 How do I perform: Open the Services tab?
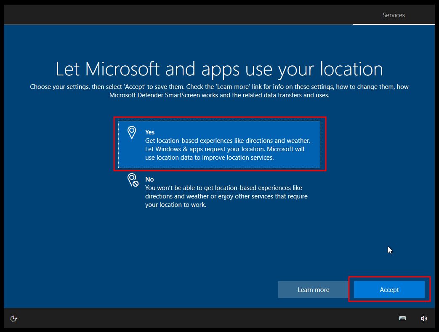click(x=394, y=15)
